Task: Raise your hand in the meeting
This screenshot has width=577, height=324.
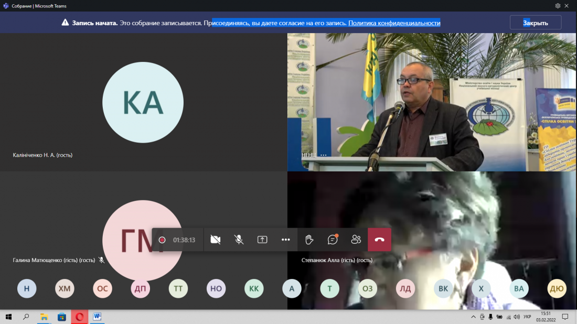Action: point(309,240)
